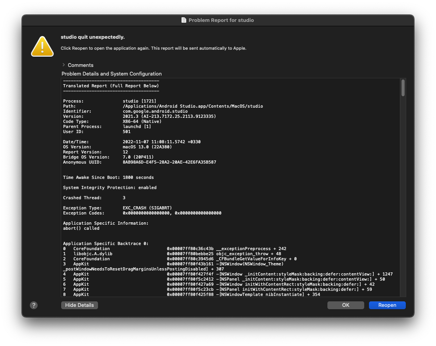Click the 'Translated Report (Full Report Below)' line
436x346 pixels.
[111, 86]
